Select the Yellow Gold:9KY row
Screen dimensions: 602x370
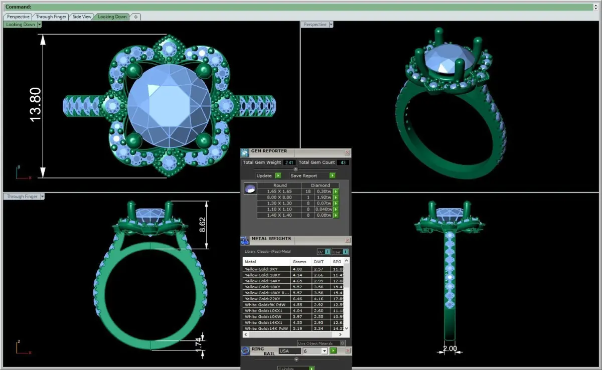(293, 269)
